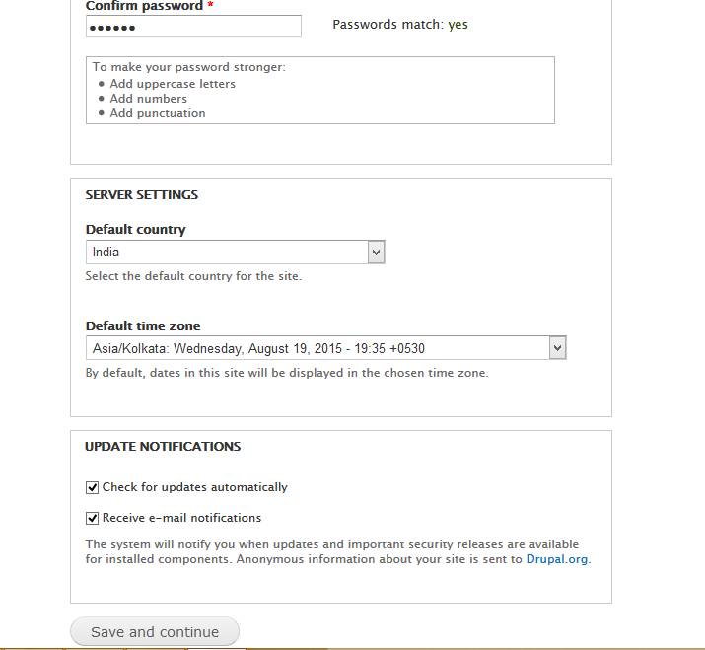Open the Default country dropdown arrow
The image size is (705, 650).
(x=377, y=252)
